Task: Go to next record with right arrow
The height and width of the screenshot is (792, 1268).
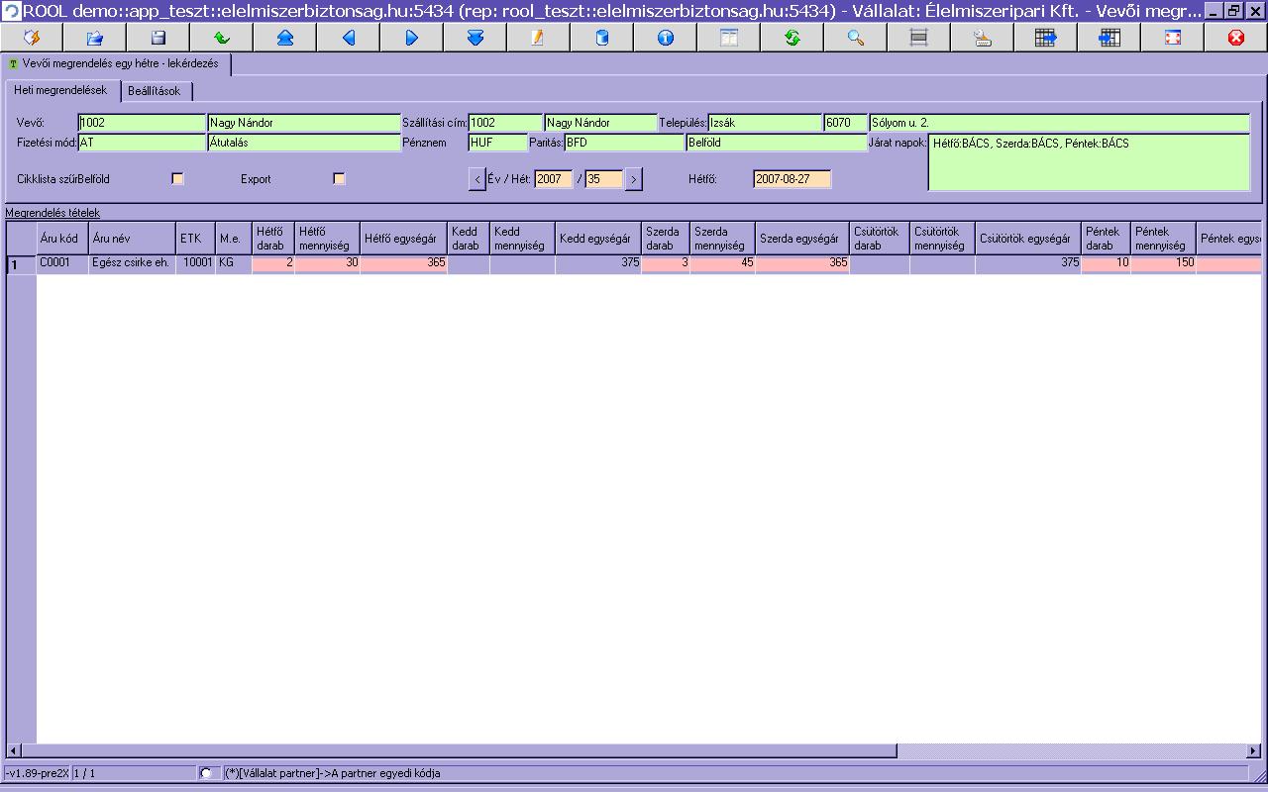Action: tap(412, 38)
